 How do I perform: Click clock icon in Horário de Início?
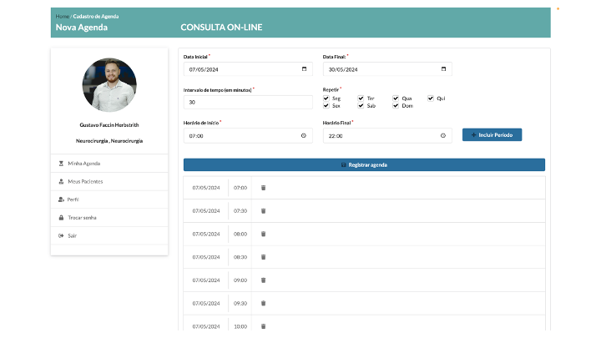point(304,135)
